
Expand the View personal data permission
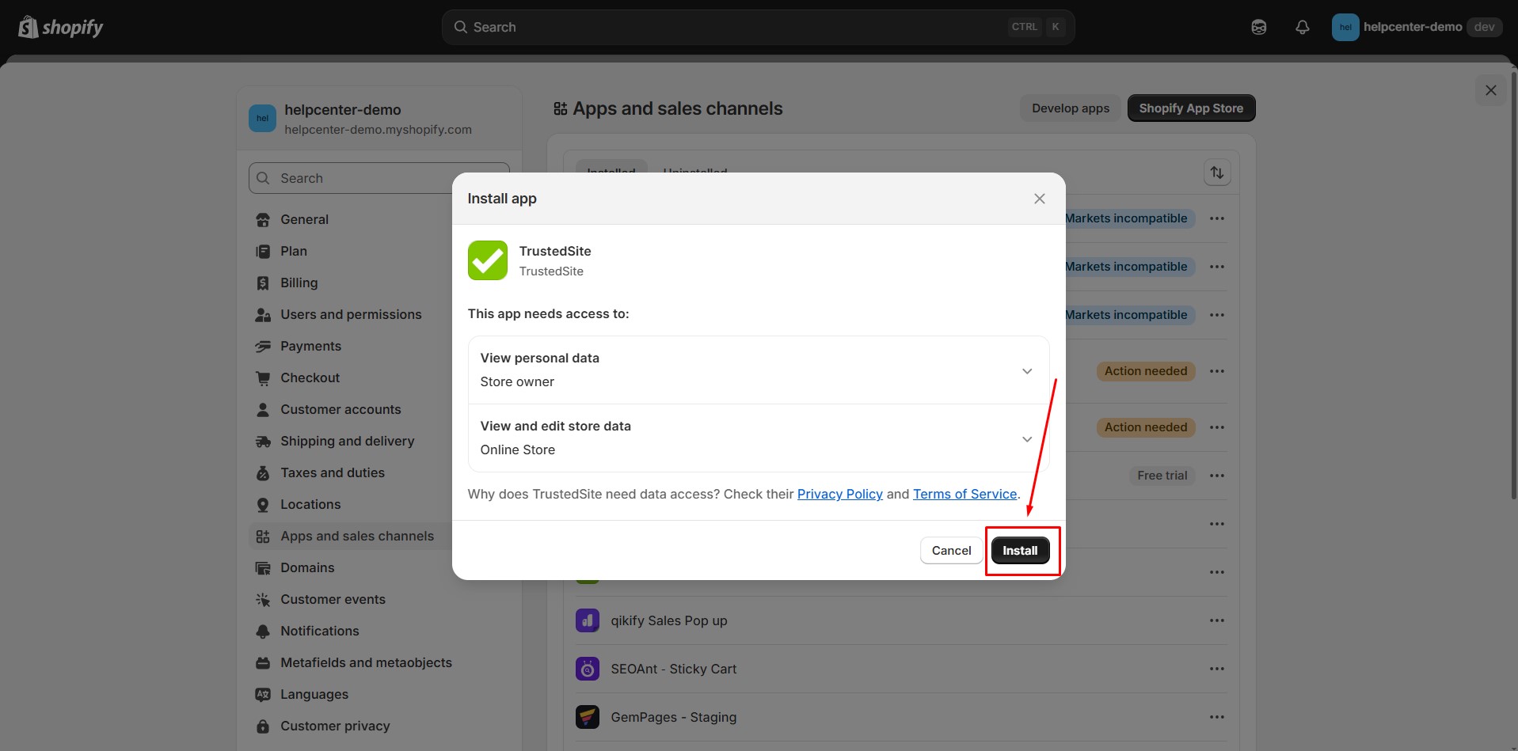point(1026,370)
